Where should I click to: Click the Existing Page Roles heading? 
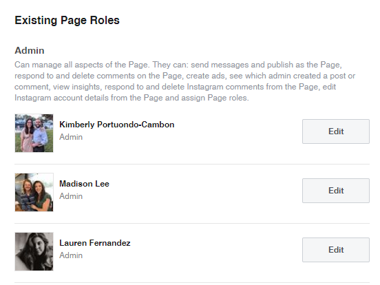tap(67, 20)
